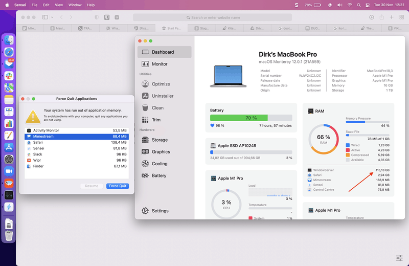Open Numbers from the Dock
The width and height of the screenshot is (409, 266).
pyautogui.click(x=9, y=123)
